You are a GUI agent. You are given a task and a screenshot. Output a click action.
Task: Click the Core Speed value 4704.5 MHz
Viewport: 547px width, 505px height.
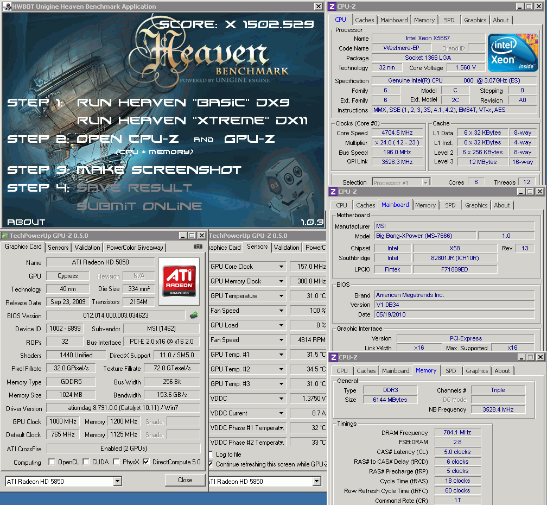click(397, 132)
